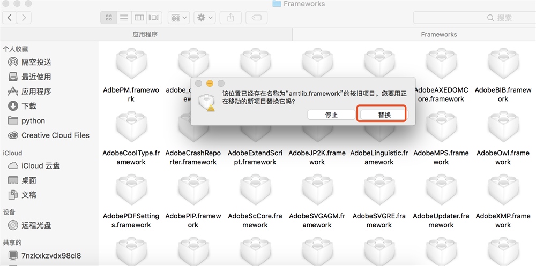Select shared computer 7nzkxkzvdx98cl8
The image size is (536, 266).
coord(44,255)
